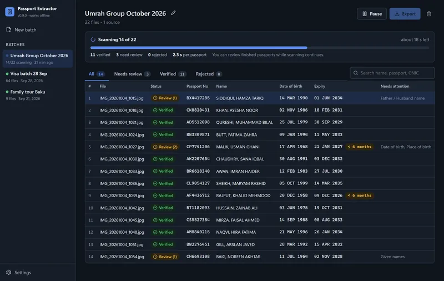444x281 pixels.
Task: Open the Rejected tab
Action: tap(209, 74)
